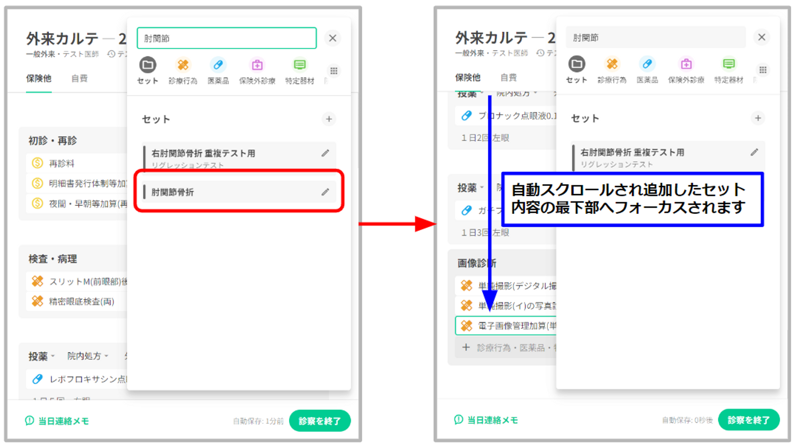
Task: Close the search panel in left screenshot
Action: pyautogui.click(x=333, y=38)
